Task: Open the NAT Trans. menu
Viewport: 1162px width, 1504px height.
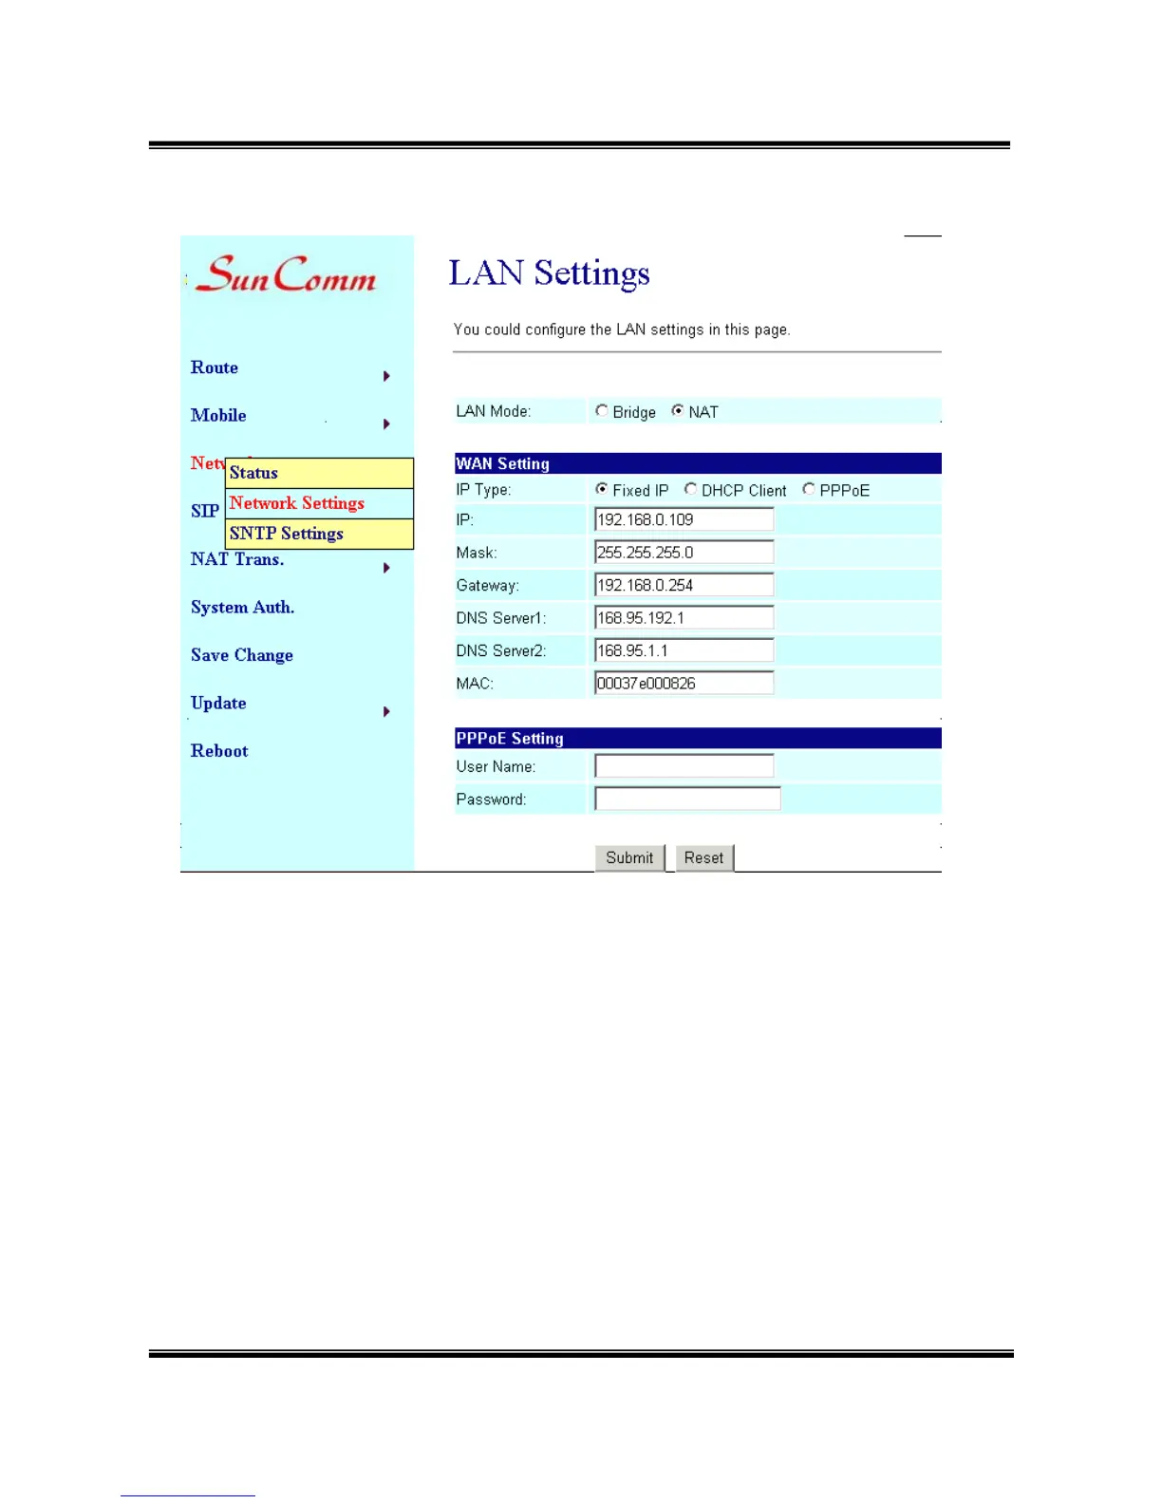Action: coord(237,559)
